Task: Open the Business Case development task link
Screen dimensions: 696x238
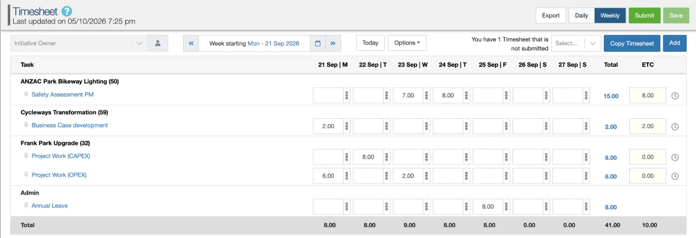Action: [70, 125]
